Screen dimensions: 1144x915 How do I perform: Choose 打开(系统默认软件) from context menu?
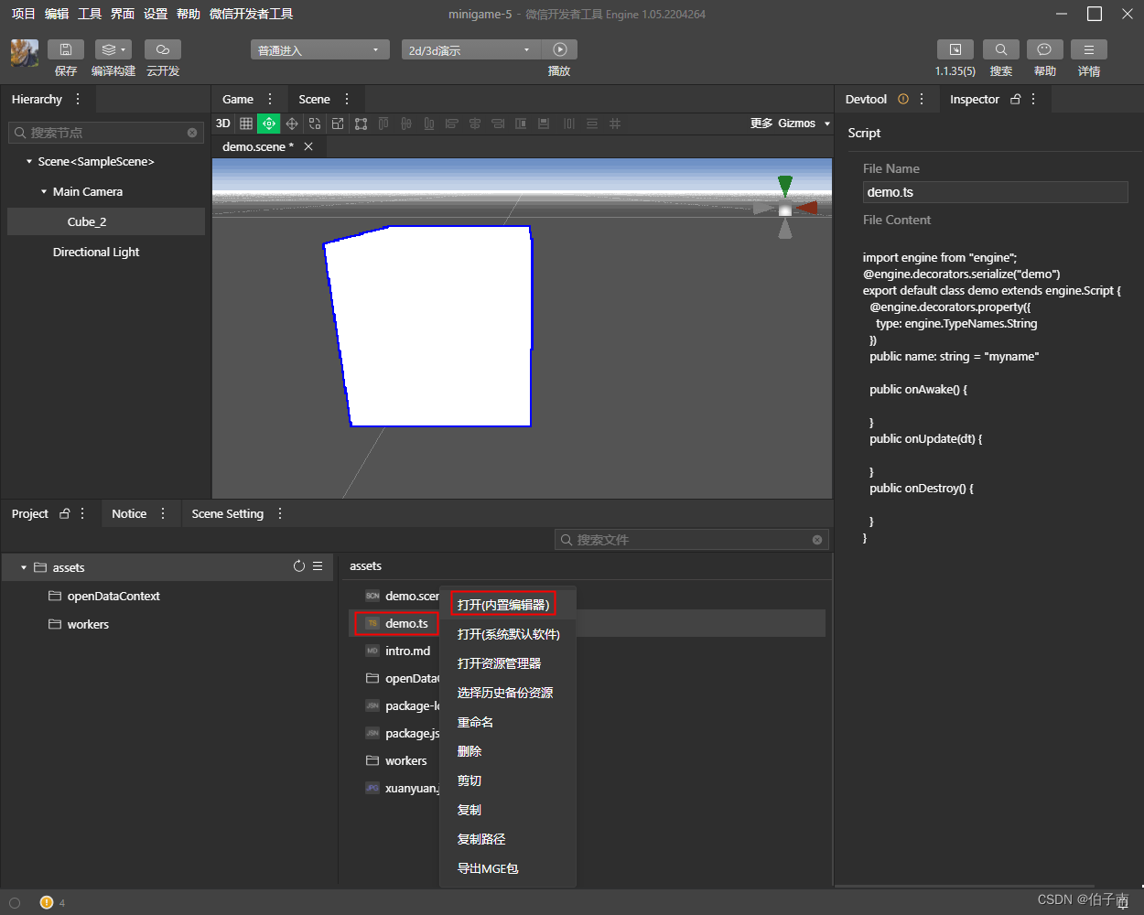pos(509,634)
